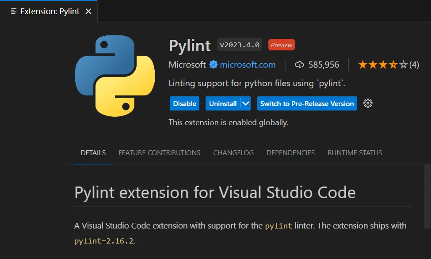This screenshot has height=259, width=431.
Task: Open the extension settings gear menu
Action: coord(368,103)
